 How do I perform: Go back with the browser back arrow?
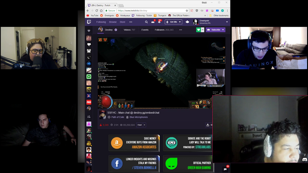coord(88,11)
